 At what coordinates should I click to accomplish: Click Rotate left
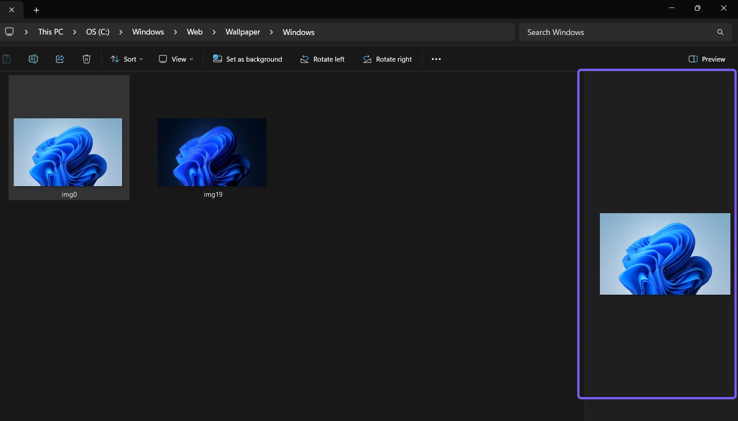(x=322, y=59)
